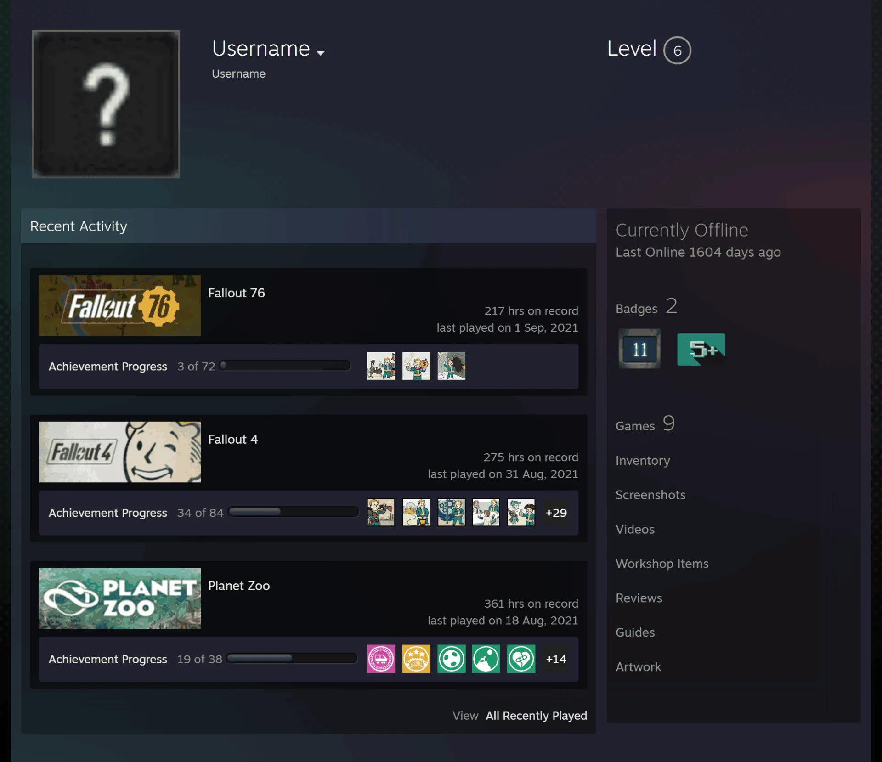View fifth Fallout 4 achievement icon
The height and width of the screenshot is (762, 882).
tap(521, 512)
